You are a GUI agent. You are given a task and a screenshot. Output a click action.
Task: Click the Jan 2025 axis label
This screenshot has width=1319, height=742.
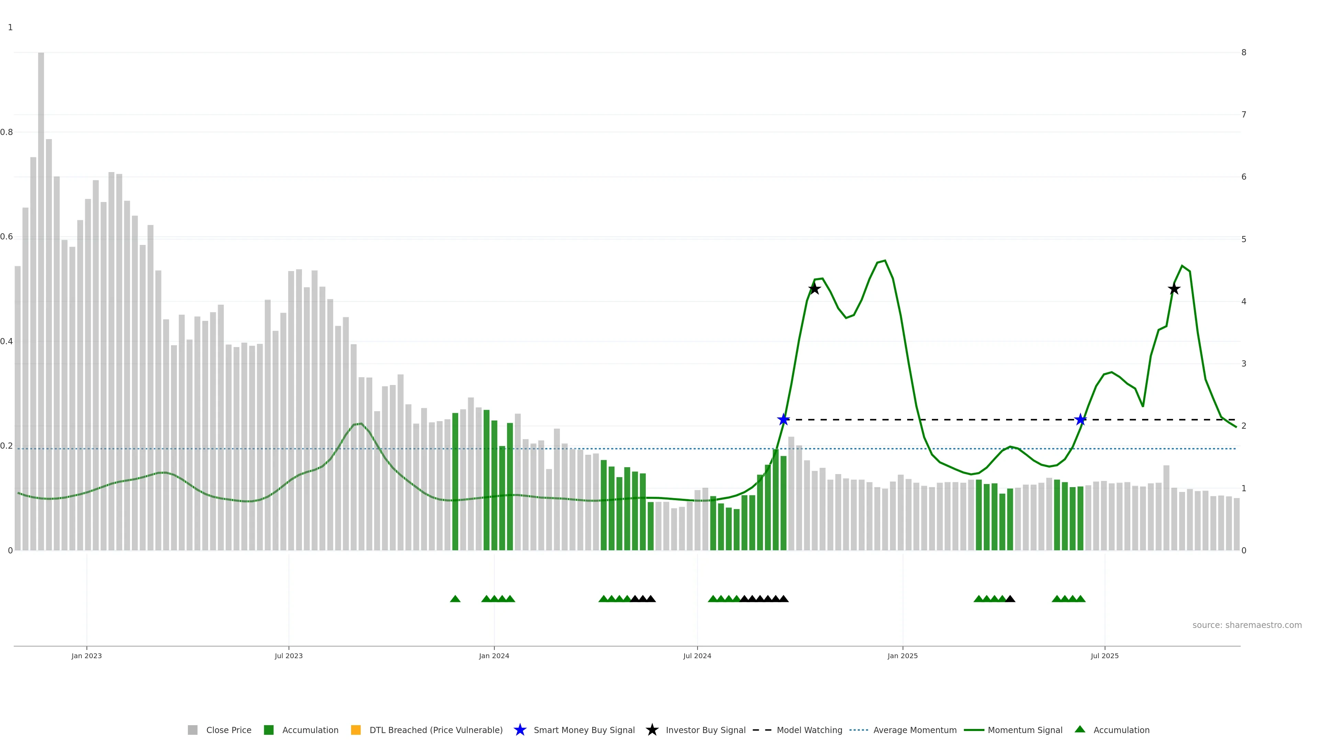click(x=903, y=655)
